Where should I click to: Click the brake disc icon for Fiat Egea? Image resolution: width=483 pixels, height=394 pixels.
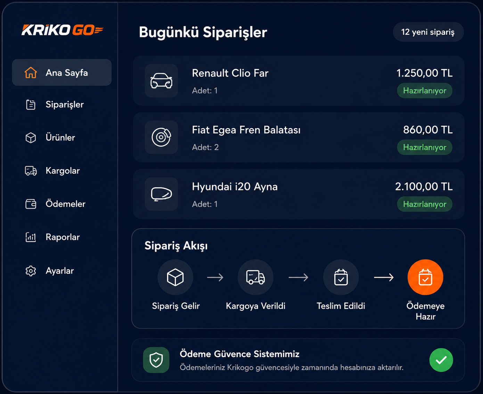pyautogui.click(x=161, y=137)
